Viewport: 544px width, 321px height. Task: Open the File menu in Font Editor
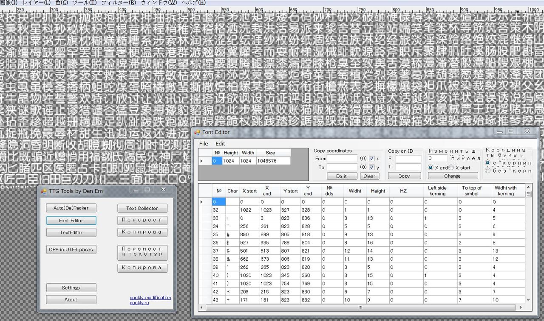click(204, 144)
